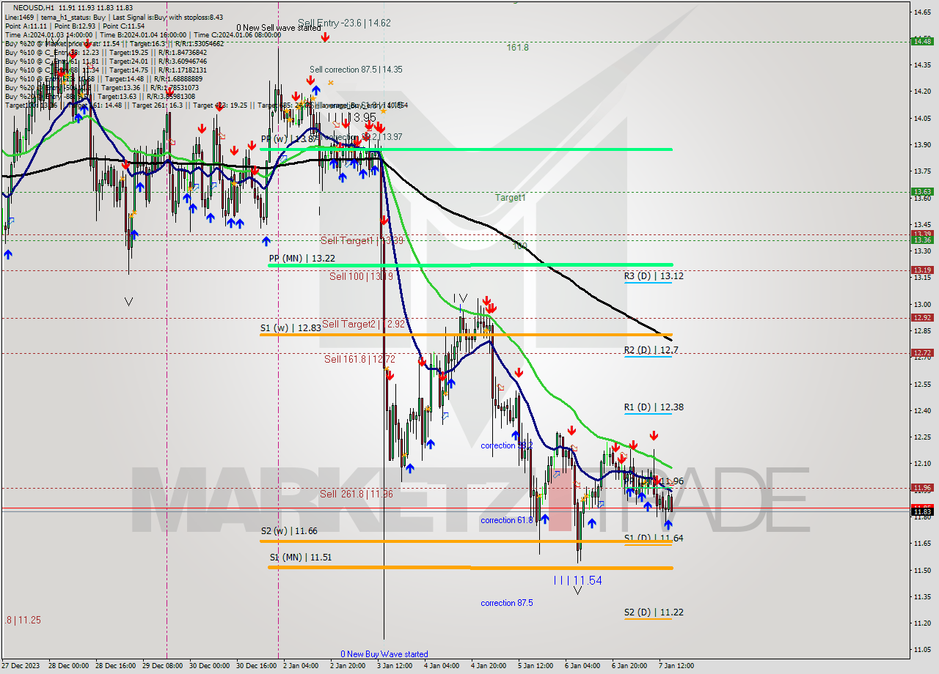Click the 'Sell 261.8 | 11.96' label

357,494
